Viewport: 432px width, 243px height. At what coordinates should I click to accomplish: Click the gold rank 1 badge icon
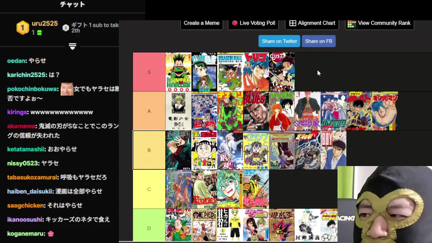[x=23, y=28]
